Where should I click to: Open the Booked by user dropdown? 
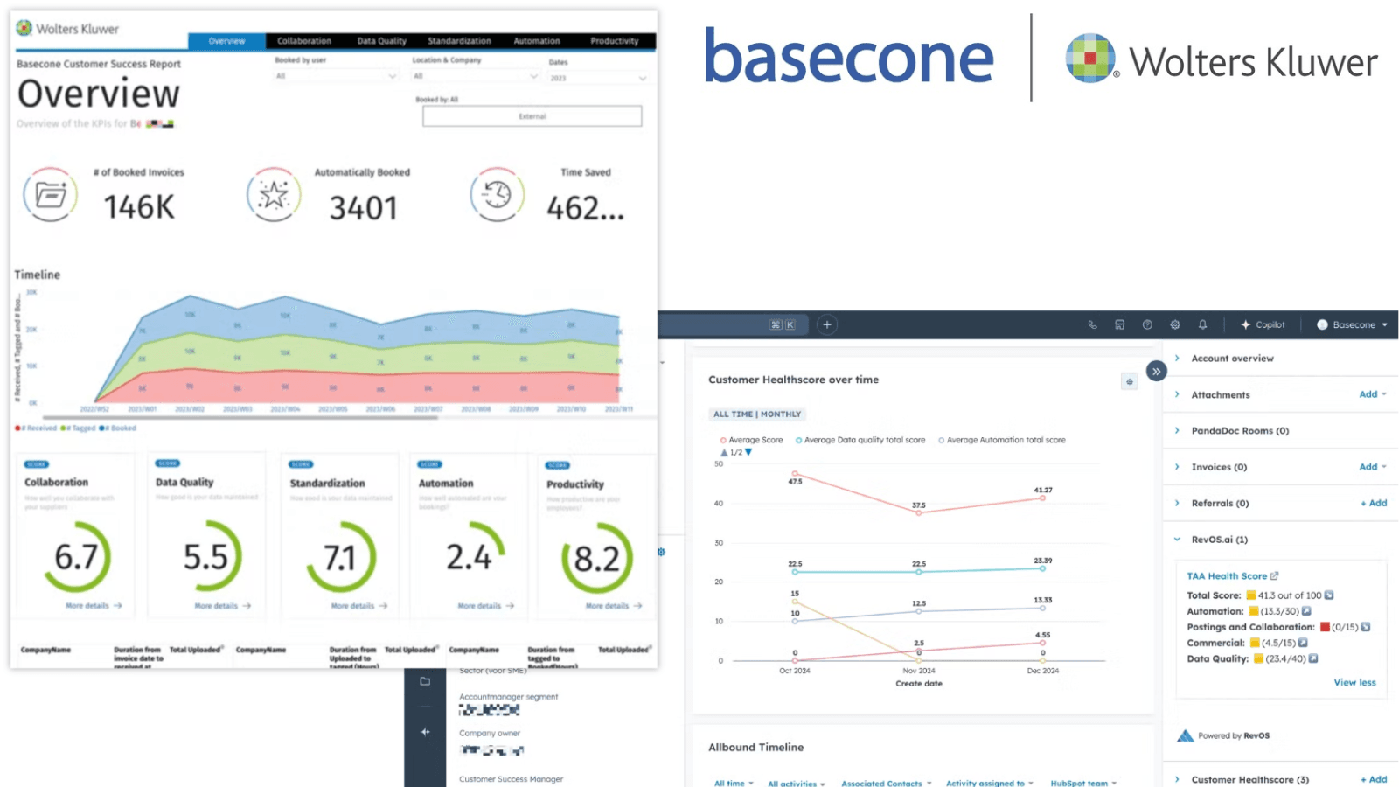337,76
